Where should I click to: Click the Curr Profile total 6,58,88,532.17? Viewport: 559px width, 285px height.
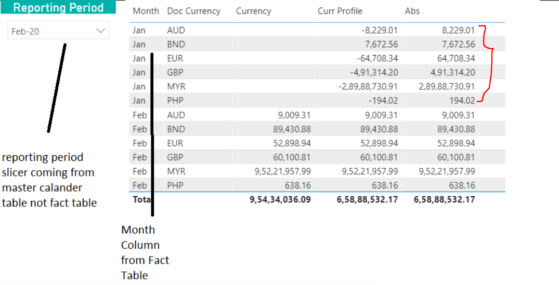coord(368,200)
